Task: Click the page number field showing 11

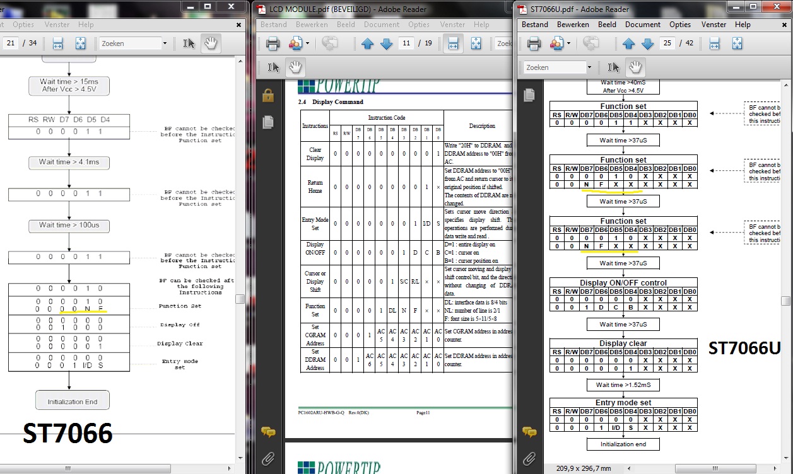Action: pyautogui.click(x=407, y=43)
